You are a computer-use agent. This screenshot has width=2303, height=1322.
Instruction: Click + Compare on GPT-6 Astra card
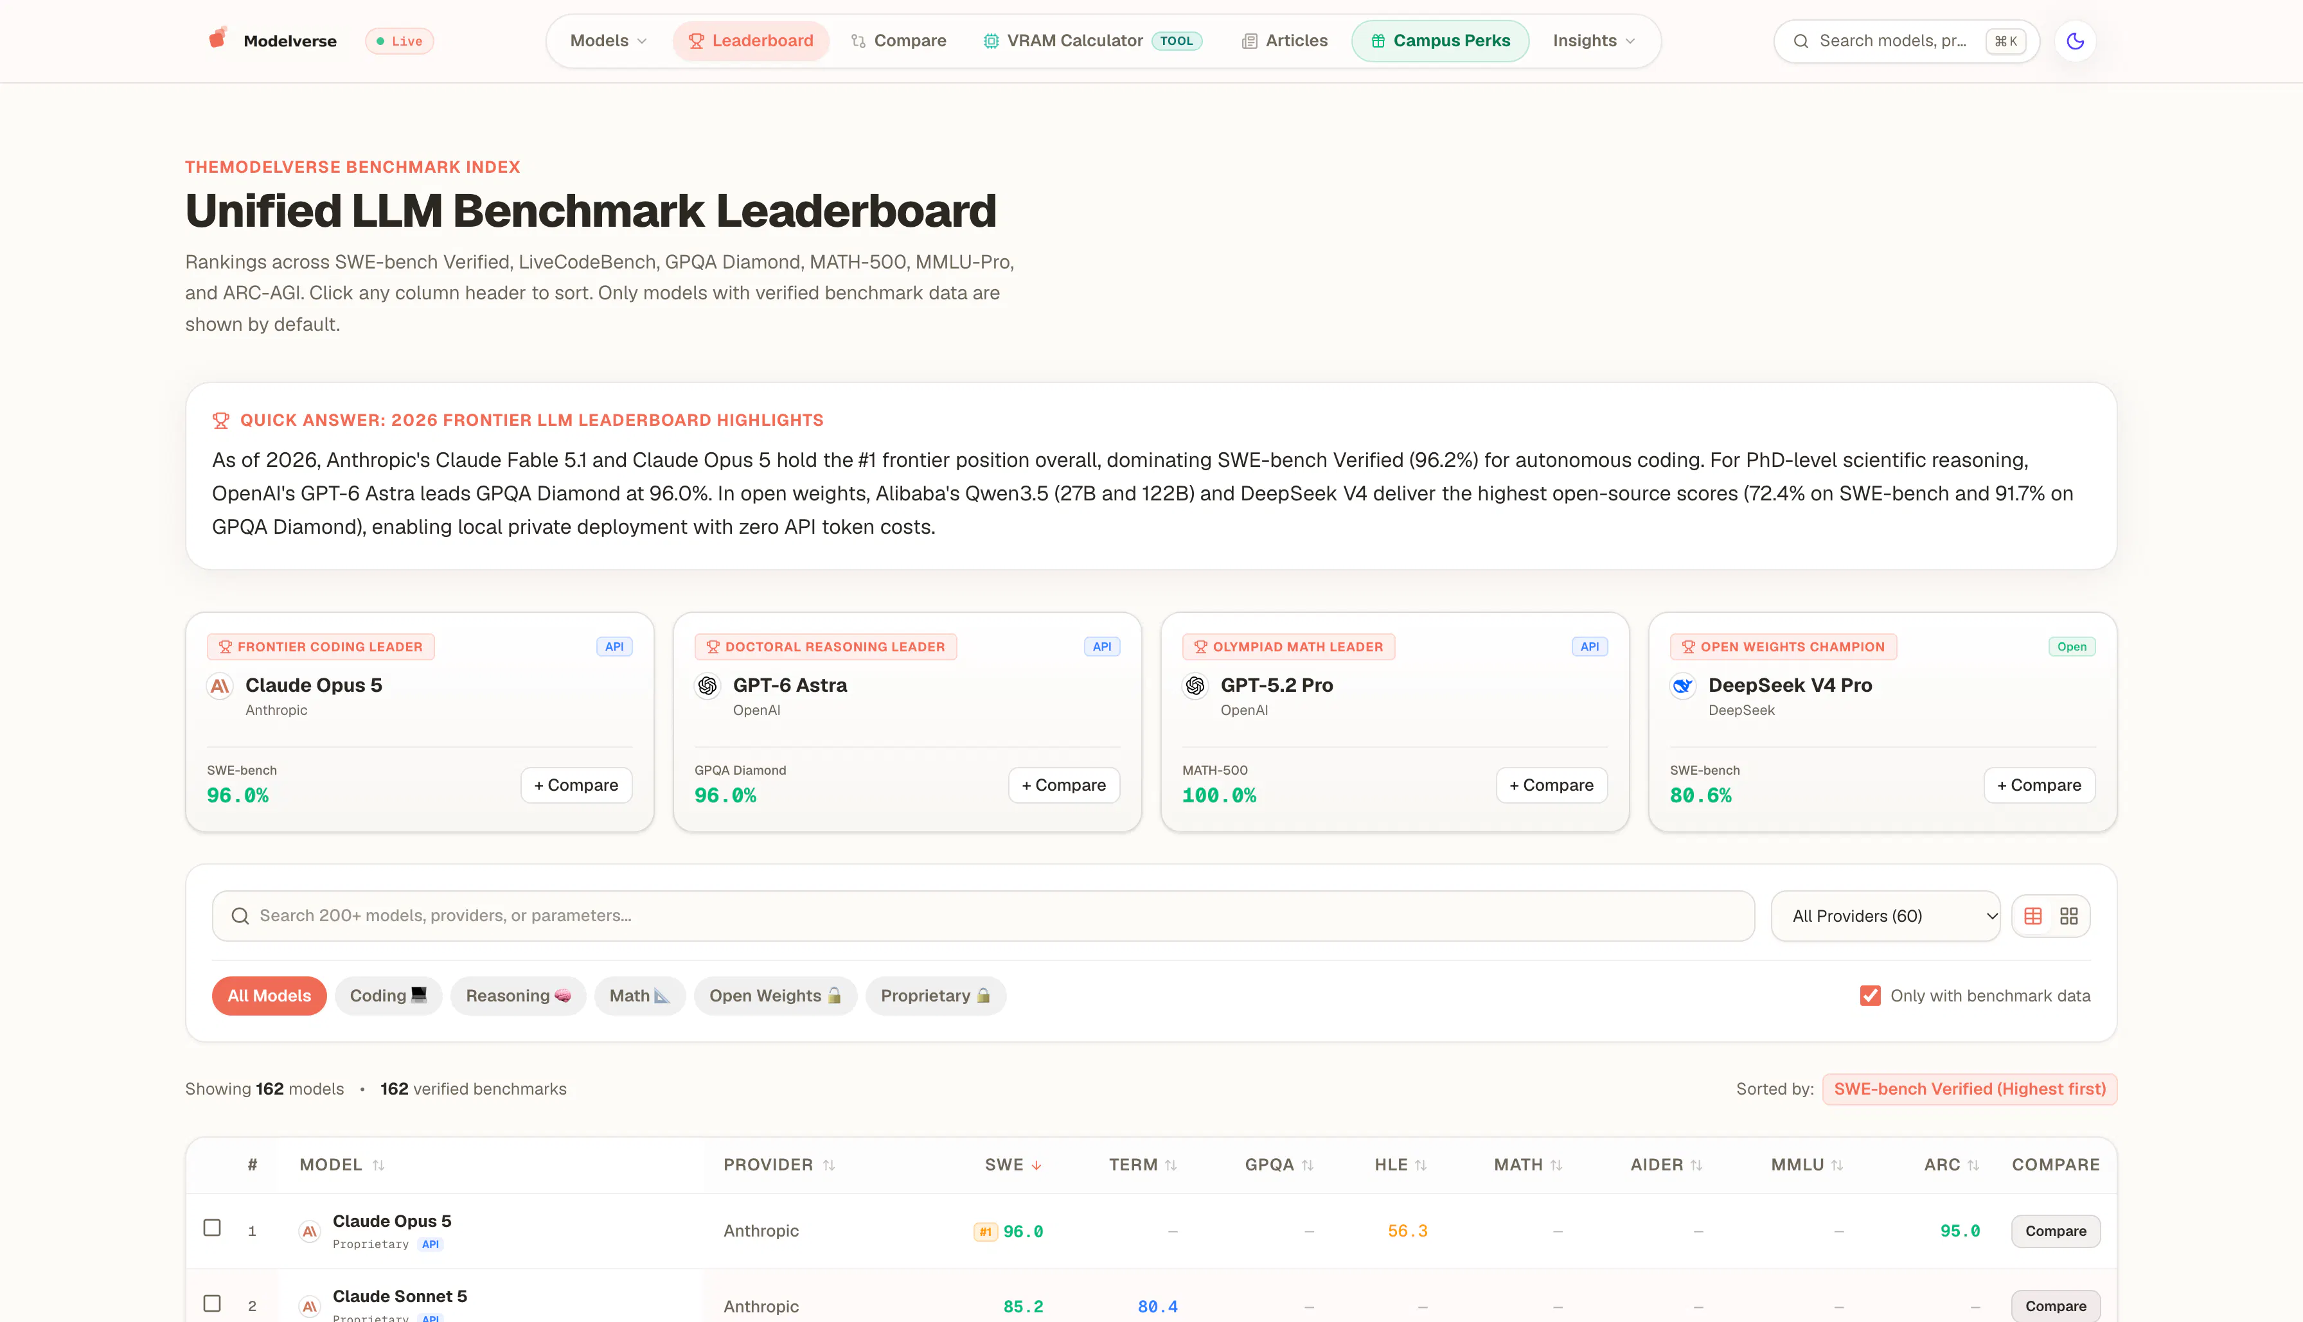1064,786
